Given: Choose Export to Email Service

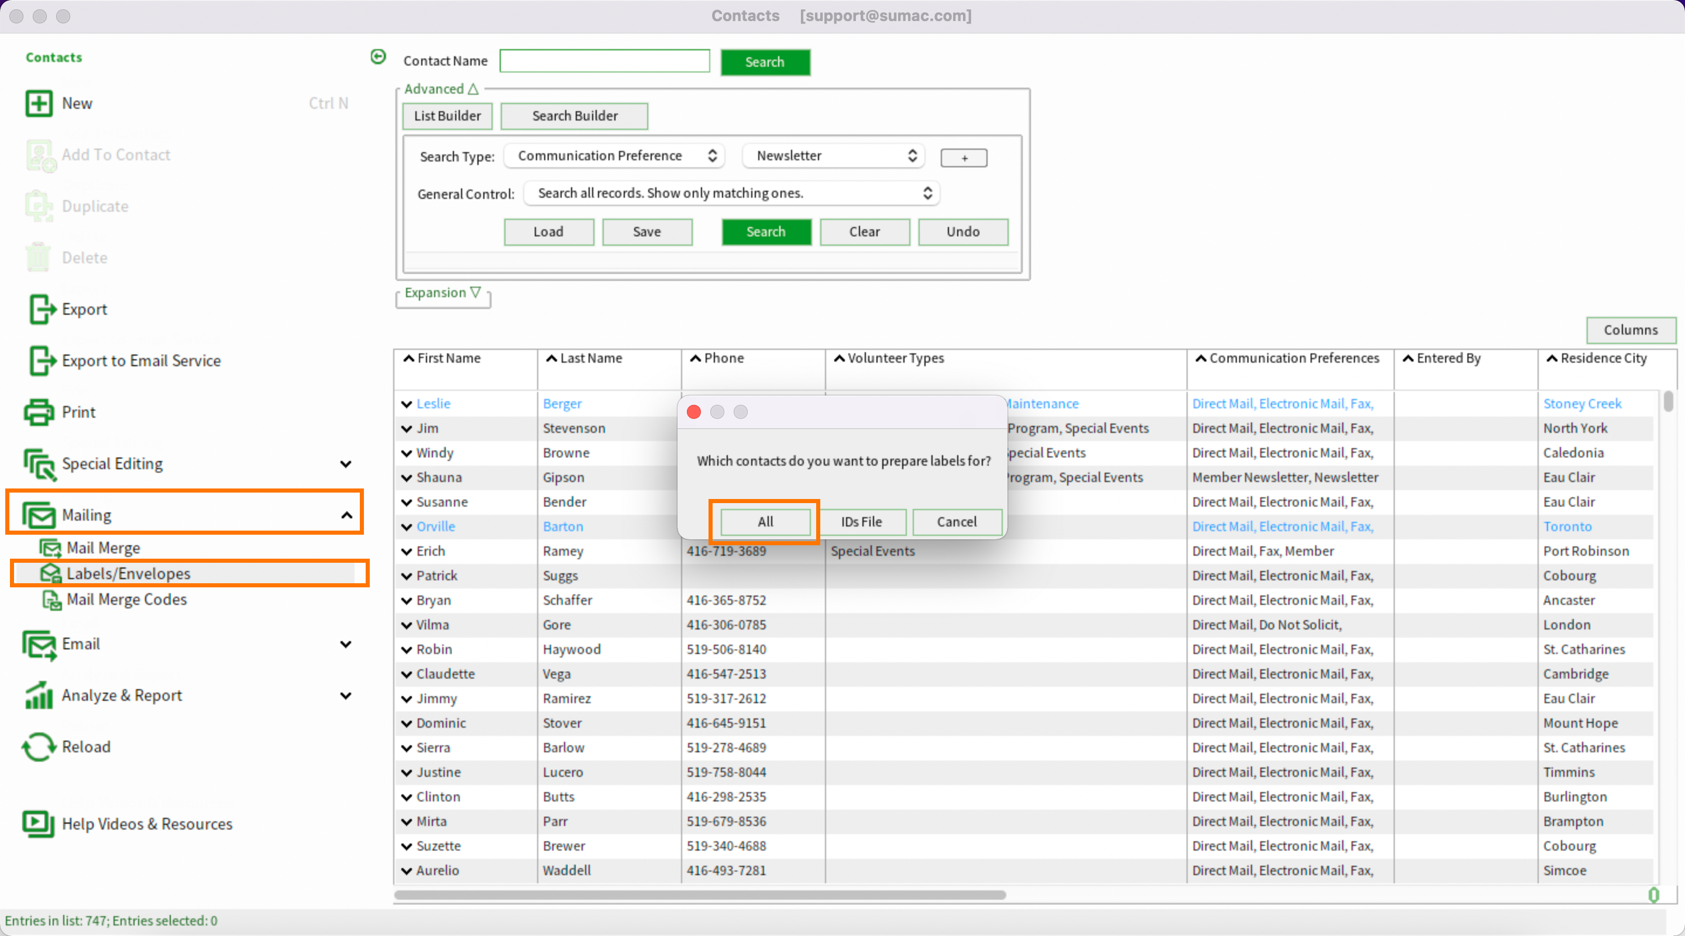Looking at the screenshot, I should [141, 360].
